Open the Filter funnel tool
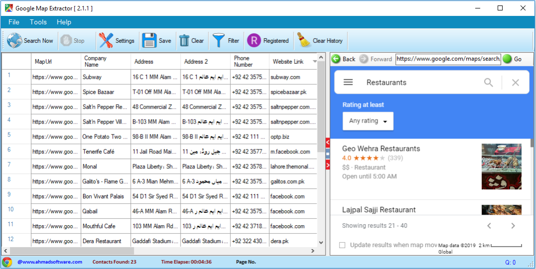The width and height of the screenshot is (536, 269). coord(218,41)
